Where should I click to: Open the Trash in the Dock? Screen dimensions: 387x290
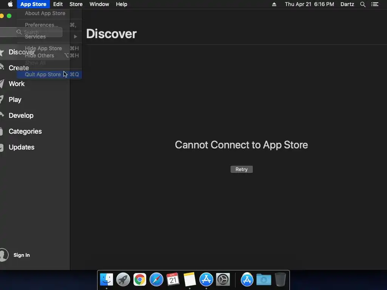pyautogui.click(x=280, y=279)
